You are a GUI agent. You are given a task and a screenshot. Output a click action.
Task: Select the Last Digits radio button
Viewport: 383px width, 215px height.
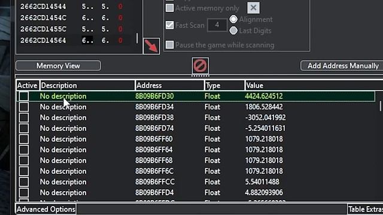pos(233,30)
